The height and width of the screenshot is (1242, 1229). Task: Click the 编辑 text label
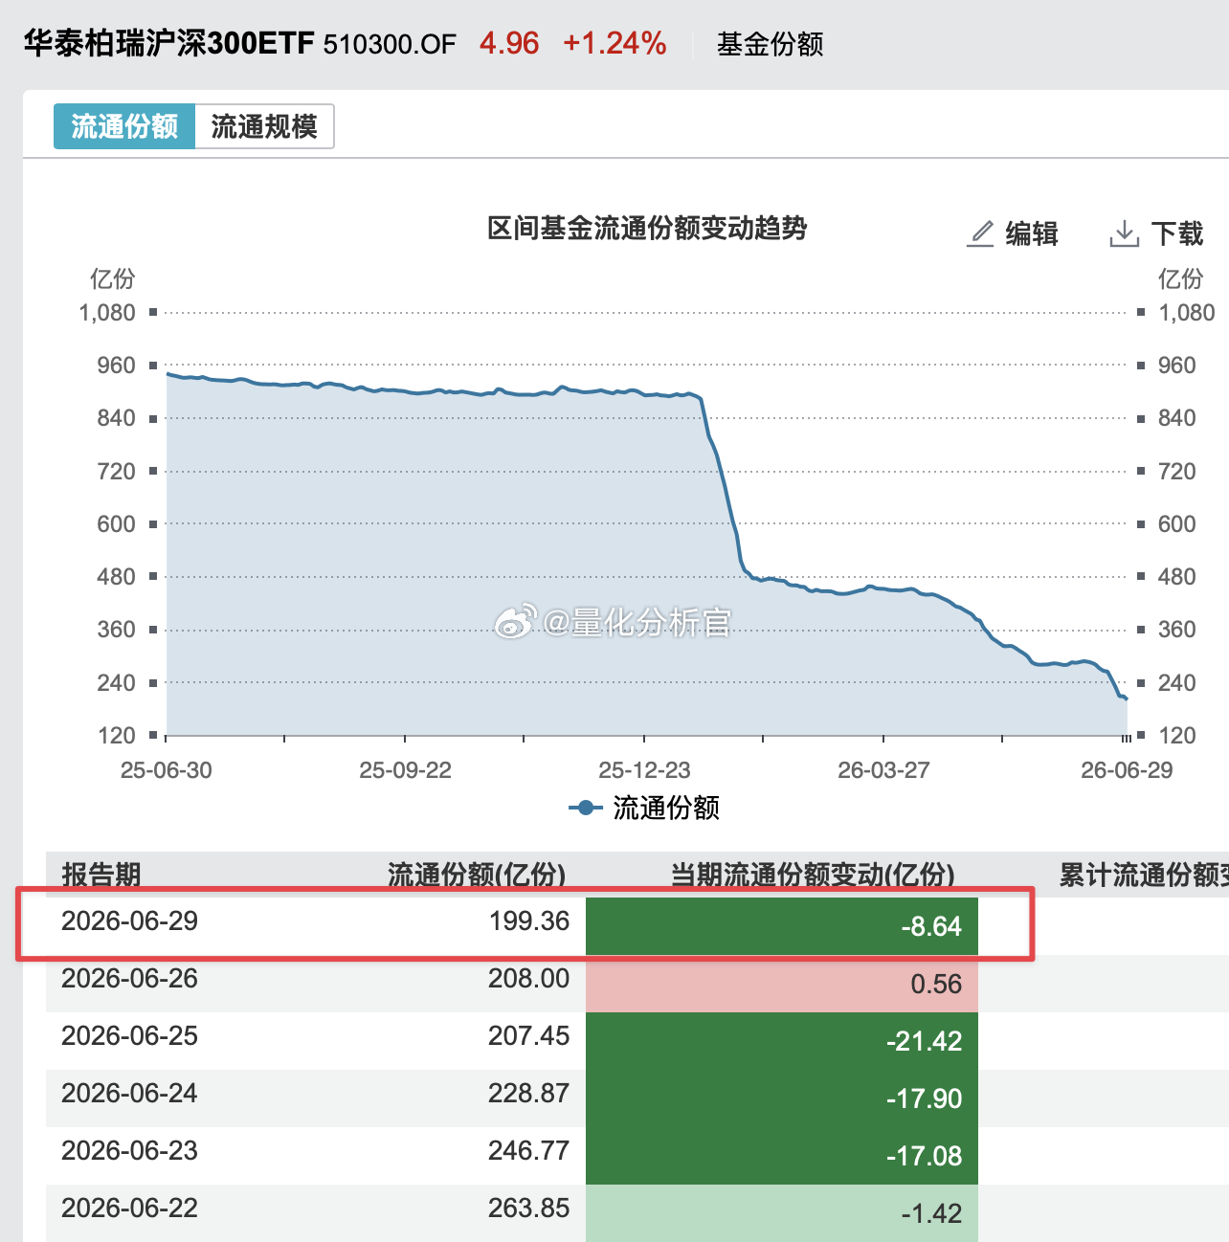click(x=1032, y=233)
